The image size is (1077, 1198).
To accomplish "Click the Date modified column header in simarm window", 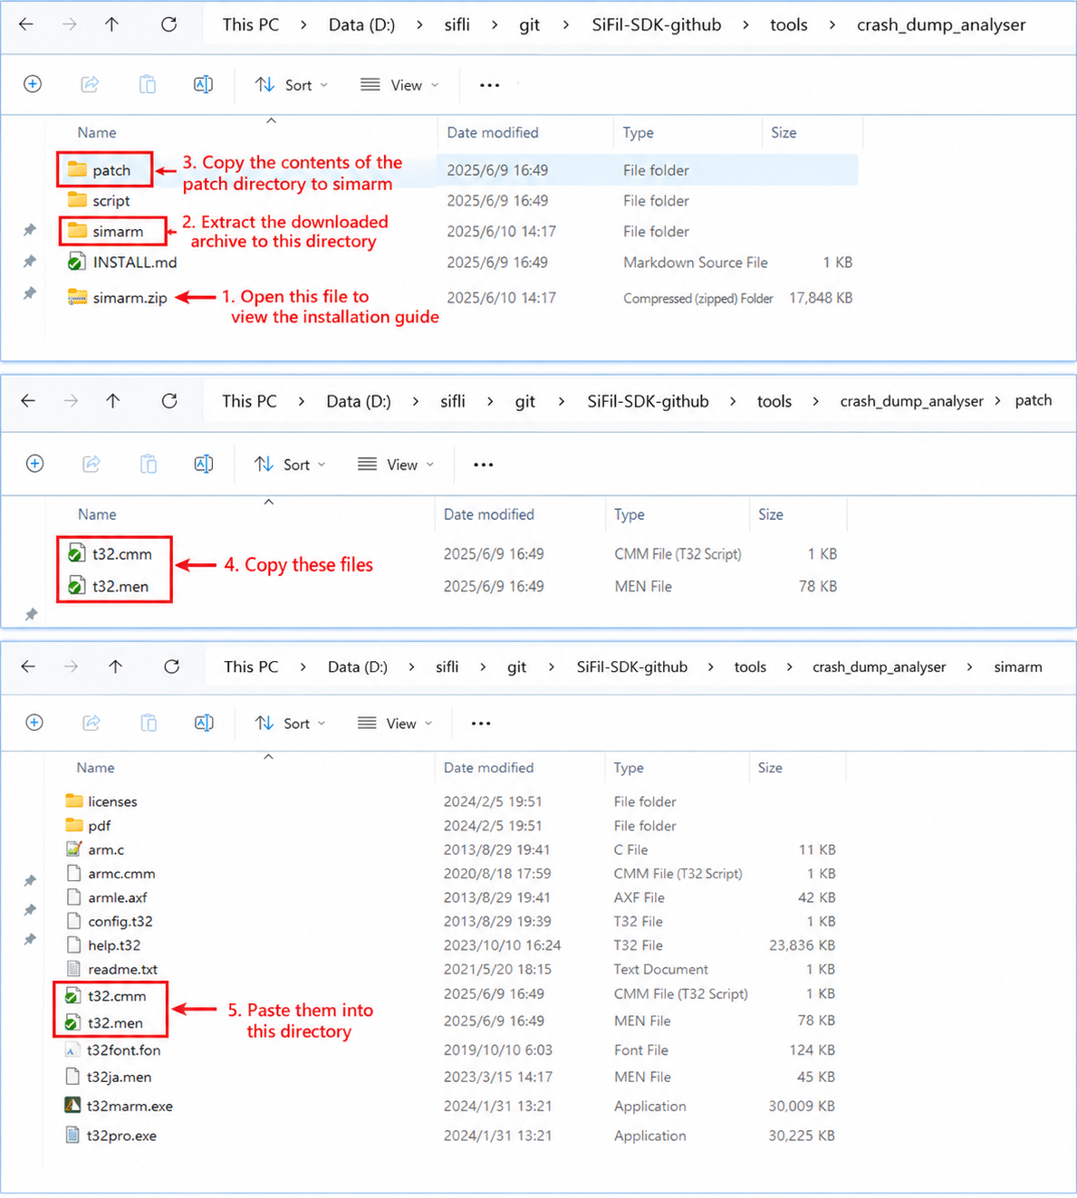I will point(488,767).
